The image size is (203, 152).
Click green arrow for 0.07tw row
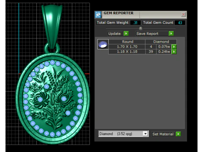(x=174, y=47)
